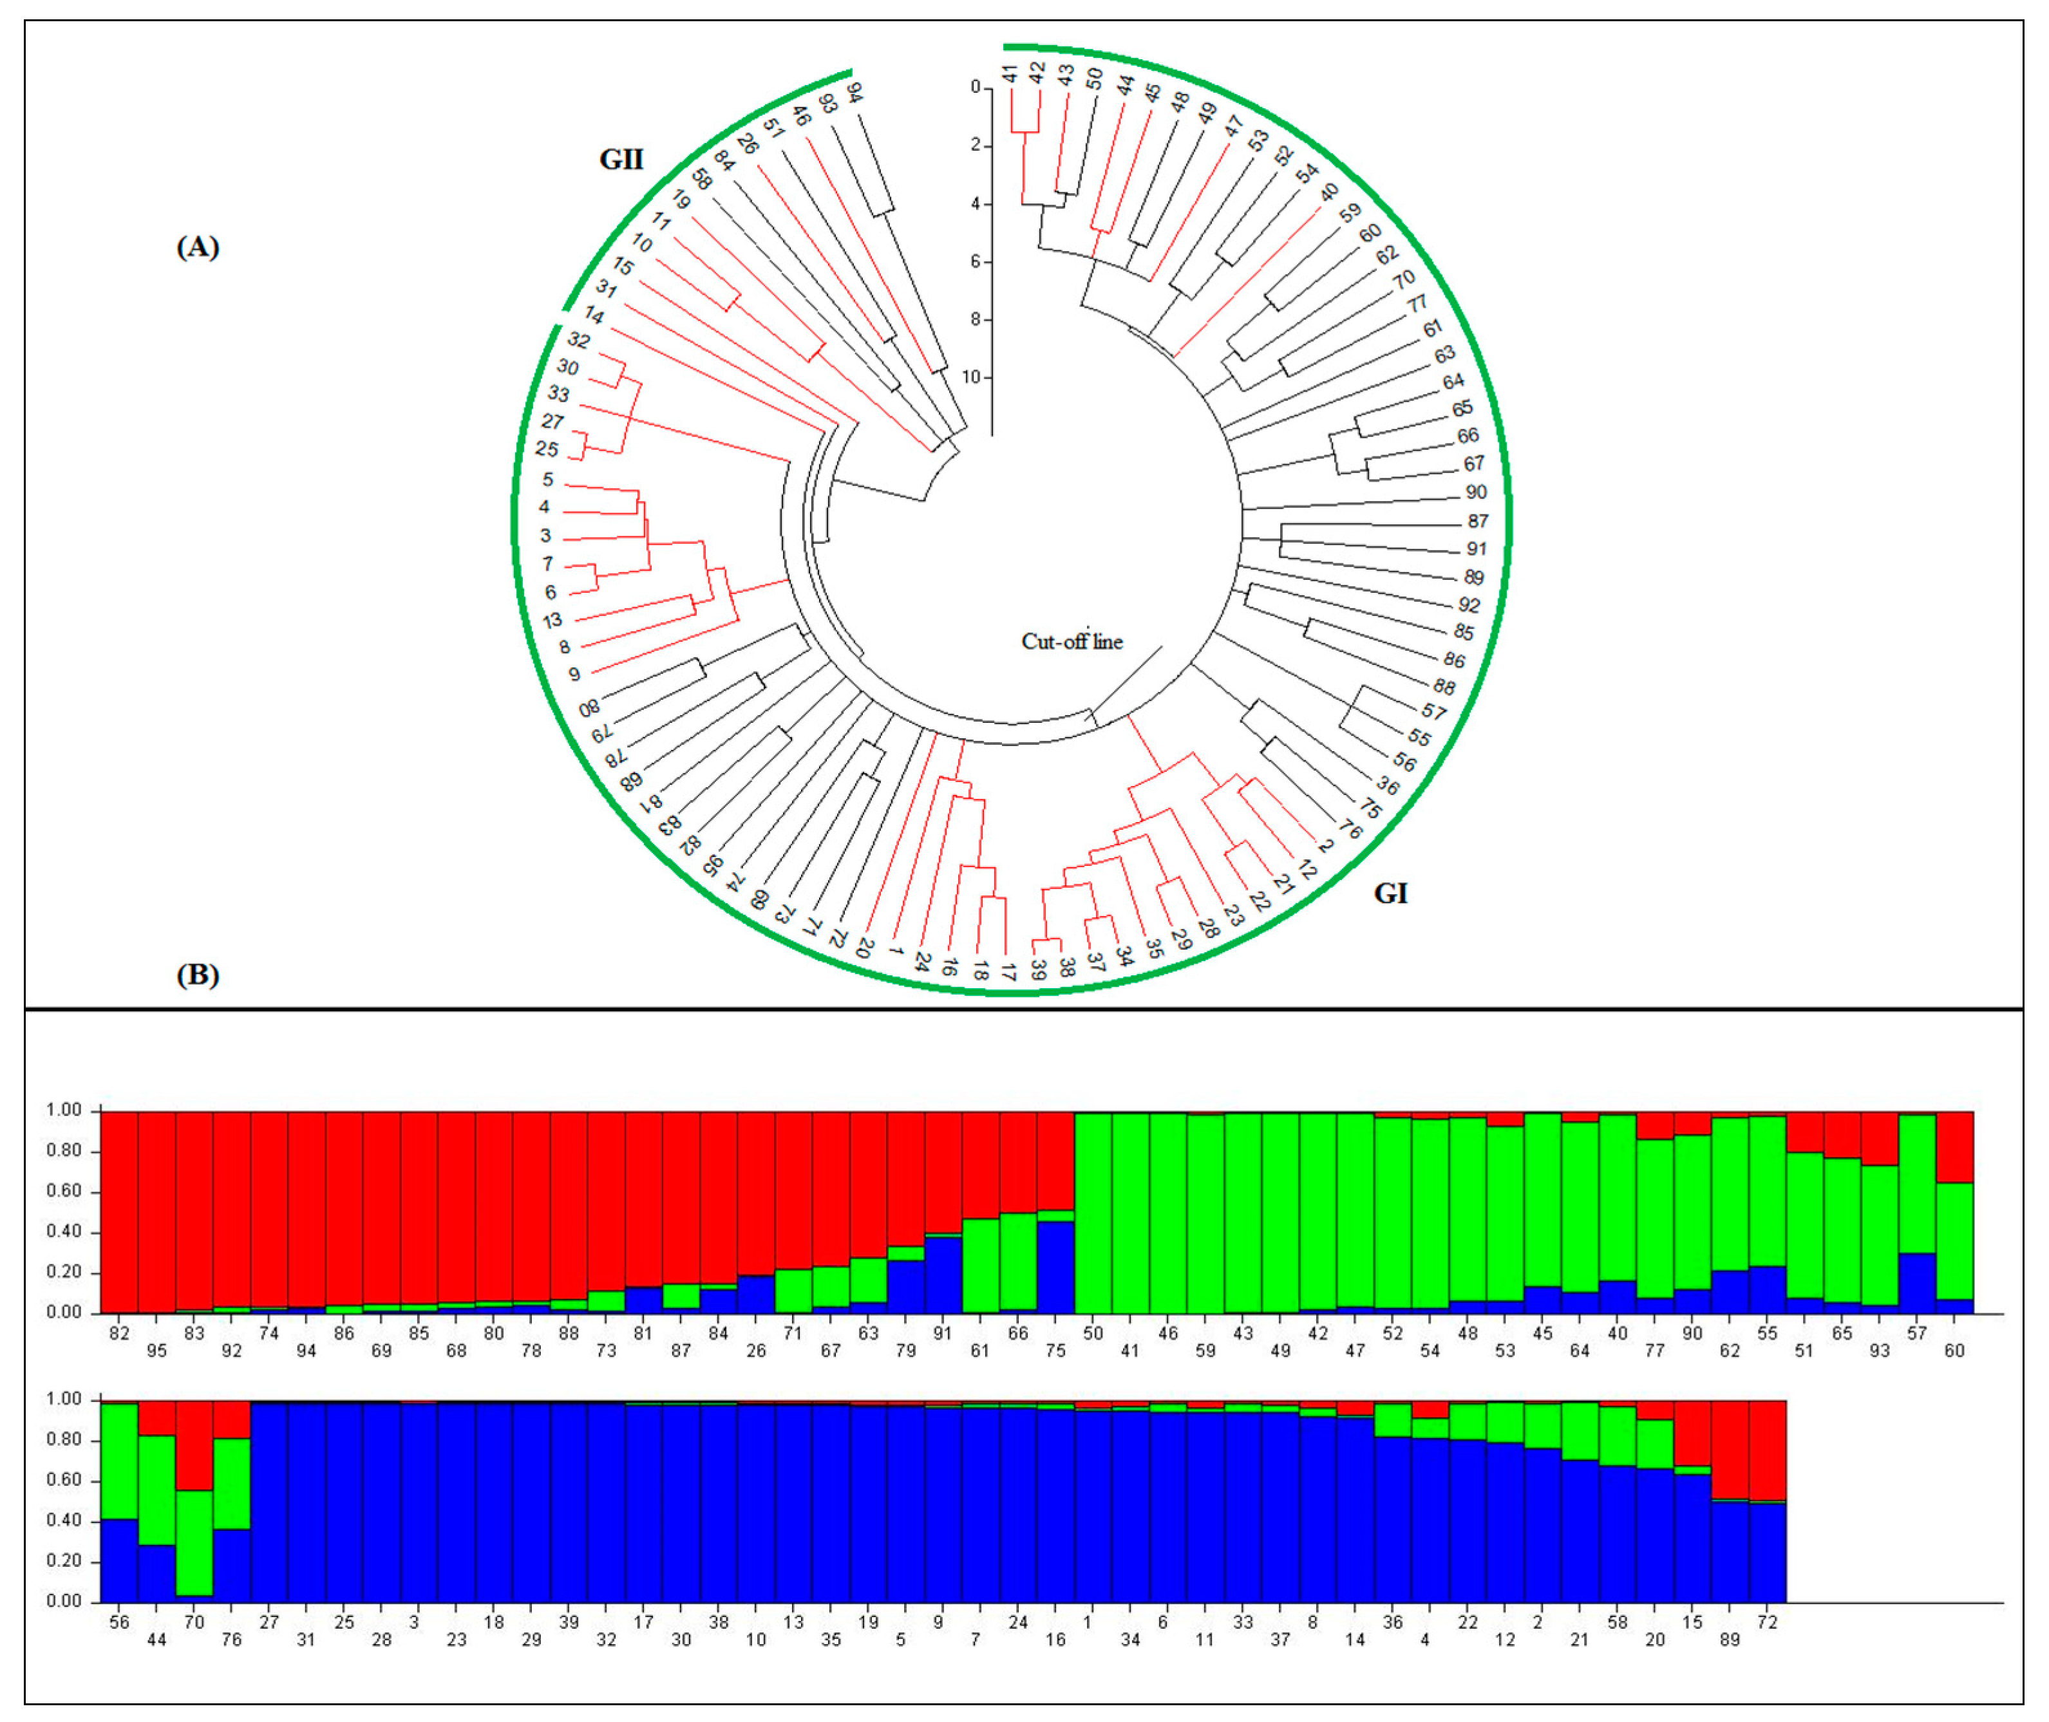The image size is (2049, 1722).
Task: Click x-axis label 72 in lower bar chart
Action: (1767, 1622)
